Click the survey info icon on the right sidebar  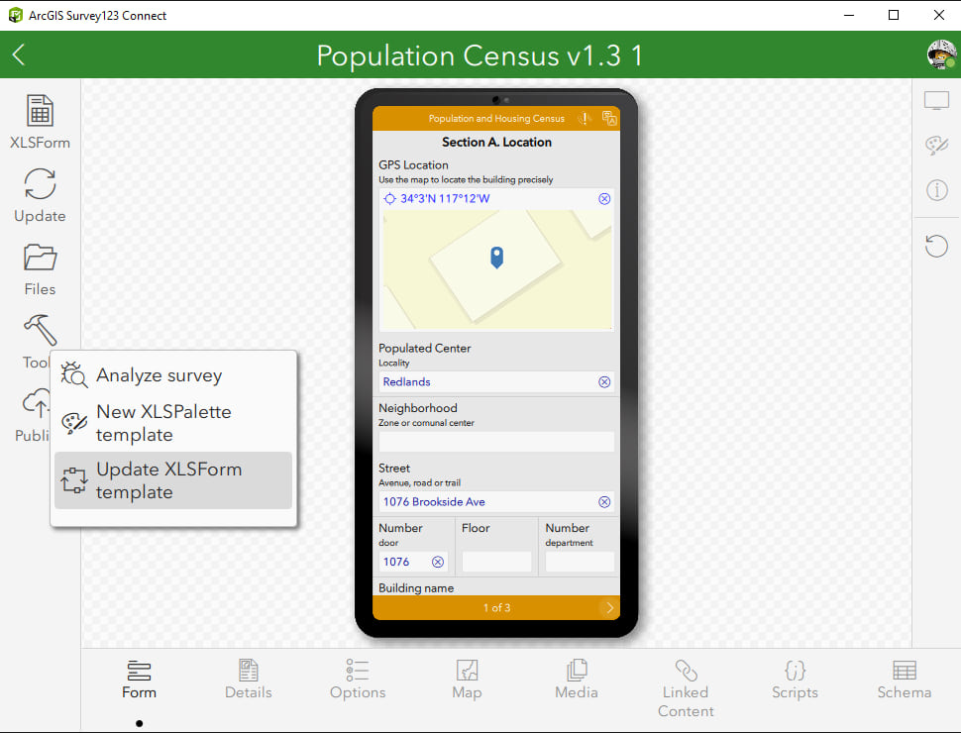[936, 190]
